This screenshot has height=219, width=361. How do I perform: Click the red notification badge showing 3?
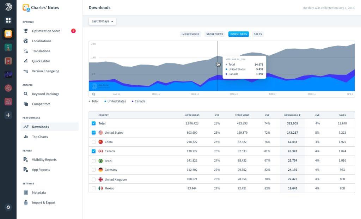click(x=73, y=31)
